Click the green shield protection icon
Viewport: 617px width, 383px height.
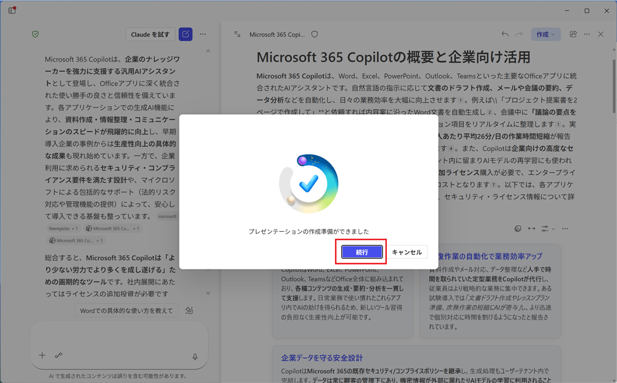pyautogui.click(x=35, y=34)
